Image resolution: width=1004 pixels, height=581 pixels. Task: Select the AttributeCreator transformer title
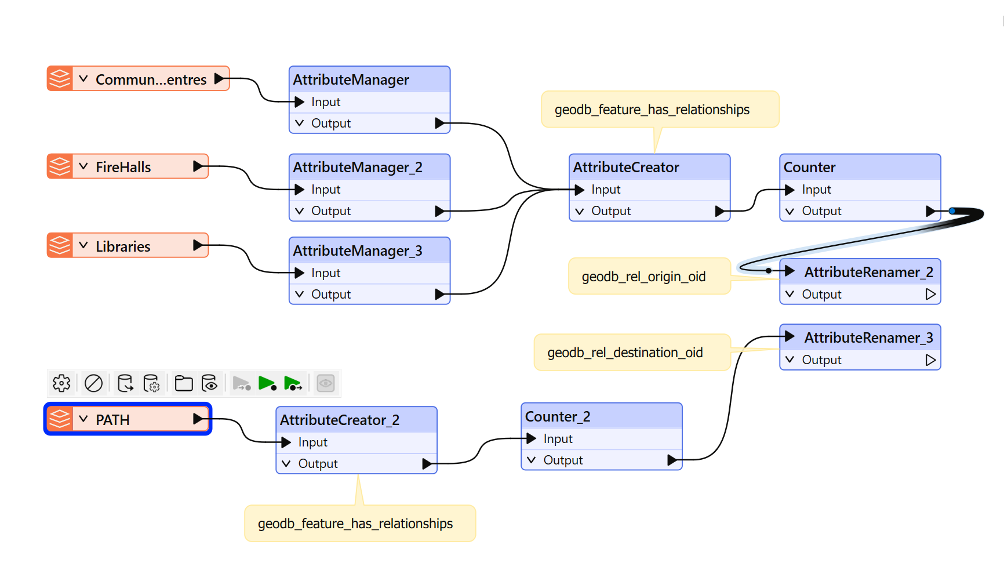tap(626, 167)
